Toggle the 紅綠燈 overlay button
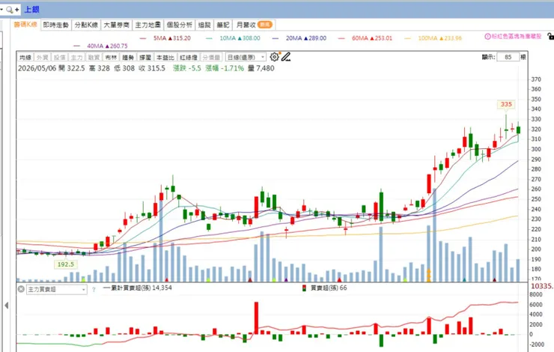 click(x=189, y=57)
